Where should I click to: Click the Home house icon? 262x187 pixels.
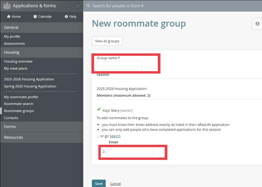9,16
